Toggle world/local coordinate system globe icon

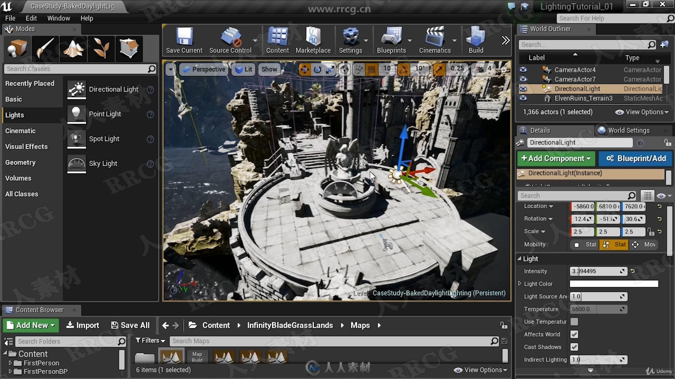(x=345, y=69)
